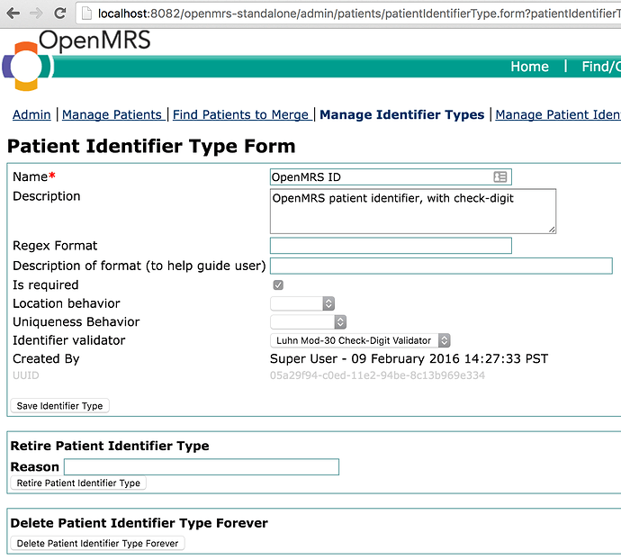The width and height of the screenshot is (621, 560).
Task: Click inside the Description textarea
Action: 413,212
